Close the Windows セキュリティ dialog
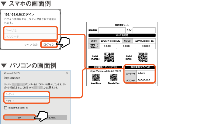Image resolution: width=222 pixels, height=124 pixels. coord(67,73)
